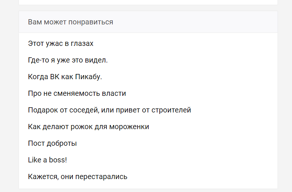Select the only English-titled recommended post
Viewport: 292px width, 192px height.
47,160
